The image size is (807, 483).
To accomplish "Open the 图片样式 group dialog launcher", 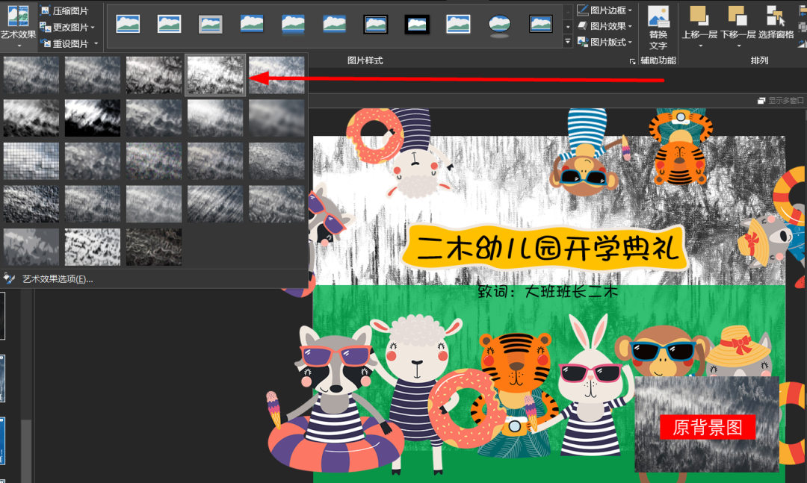I will [633, 61].
